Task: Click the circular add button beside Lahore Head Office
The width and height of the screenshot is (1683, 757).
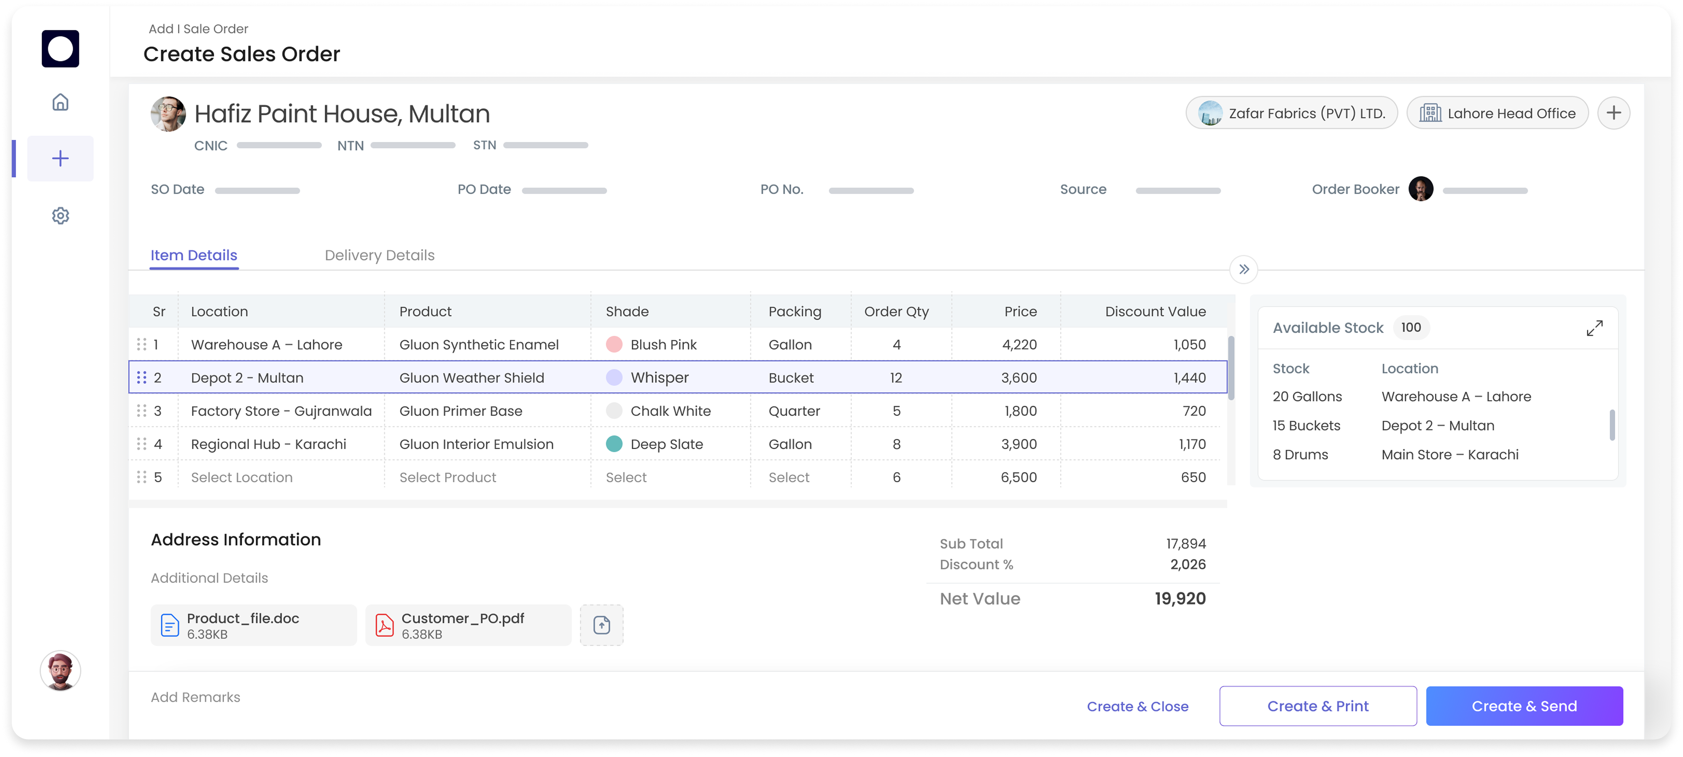Action: pos(1613,113)
